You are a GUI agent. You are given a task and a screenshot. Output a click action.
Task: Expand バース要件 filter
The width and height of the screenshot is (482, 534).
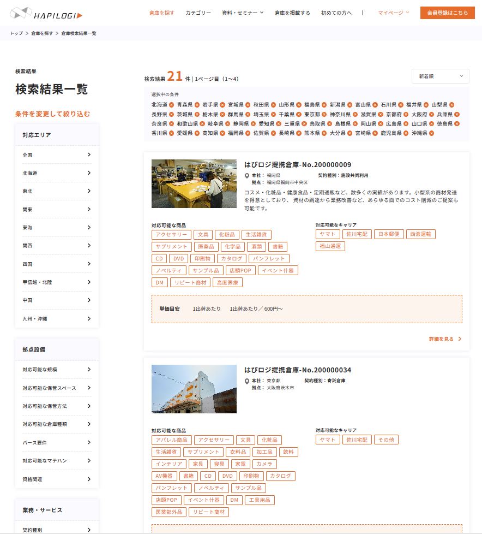(x=57, y=442)
